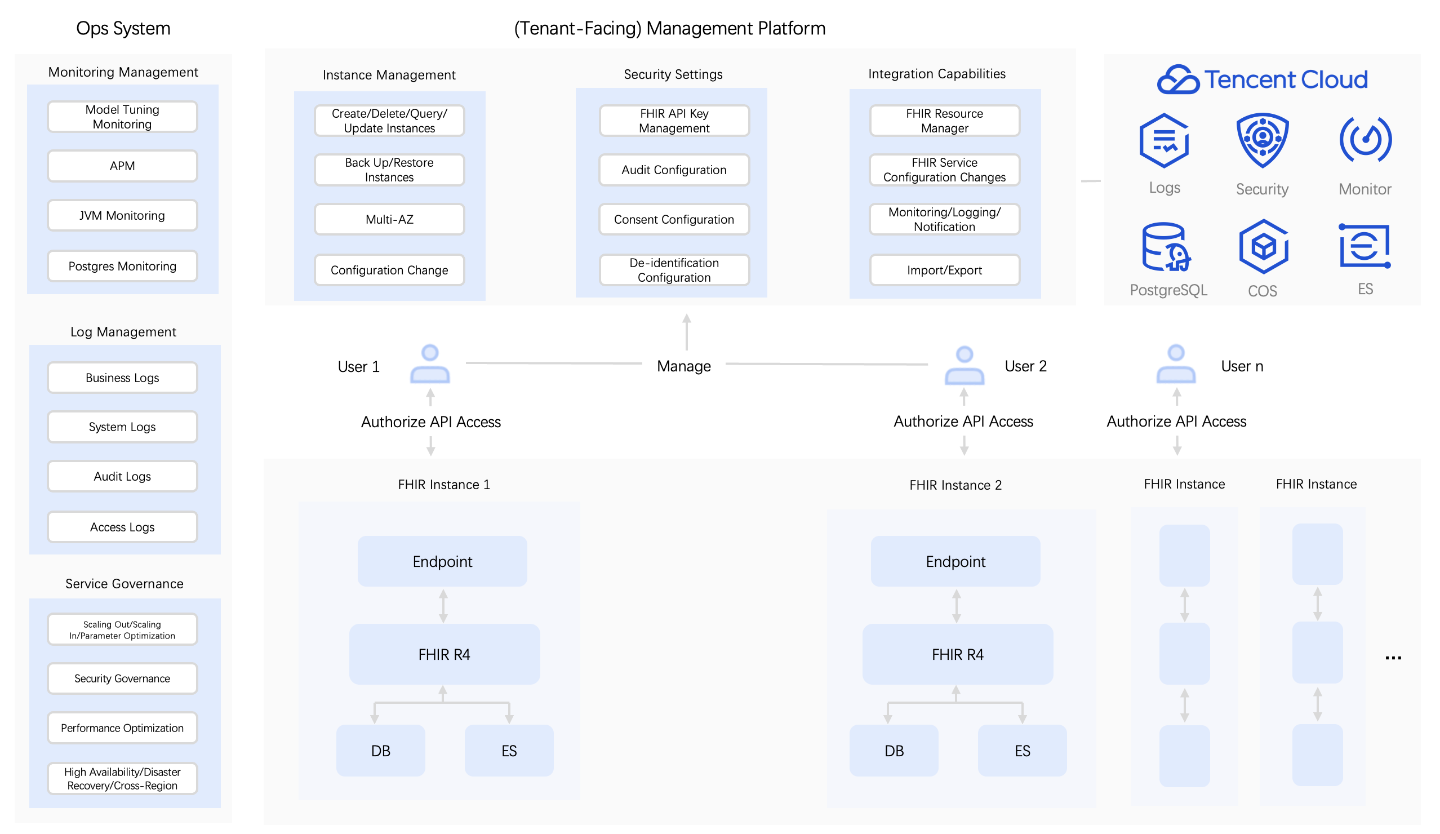Select Performance Optimization box
This screenshot has height=834, width=1440.
pos(122,727)
